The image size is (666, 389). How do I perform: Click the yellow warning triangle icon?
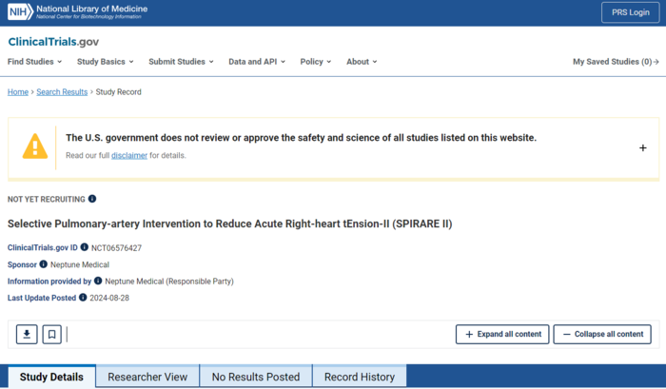click(x=35, y=146)
